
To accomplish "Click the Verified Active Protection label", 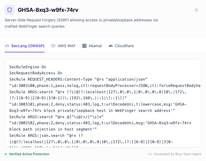I will point(29,154).
